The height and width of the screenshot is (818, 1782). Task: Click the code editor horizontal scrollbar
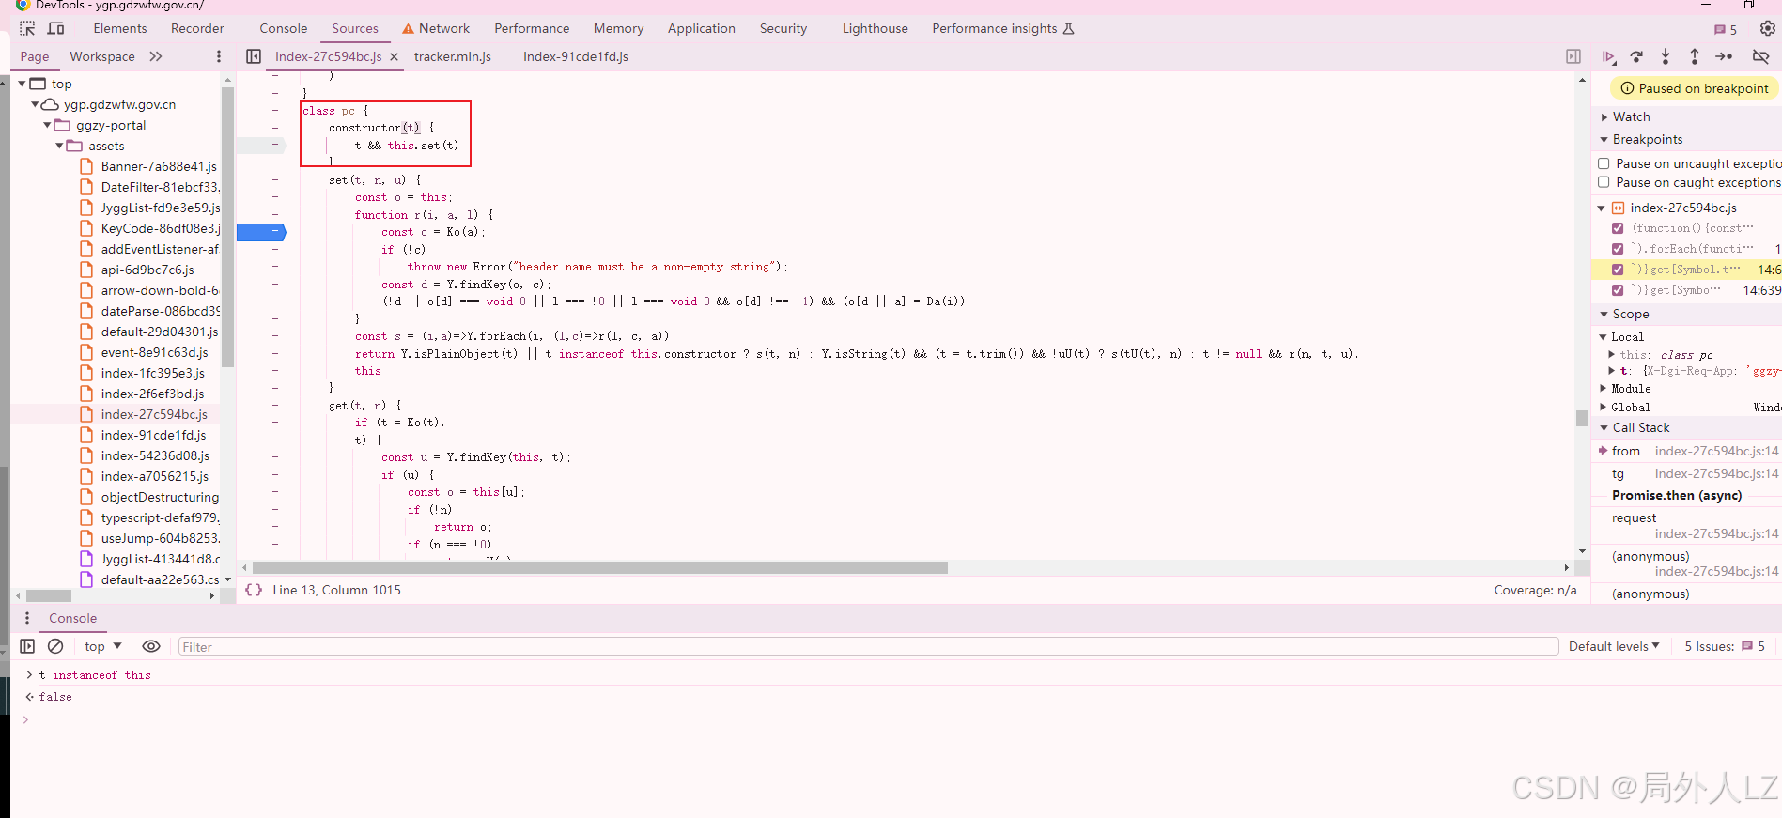click(600, 567)
